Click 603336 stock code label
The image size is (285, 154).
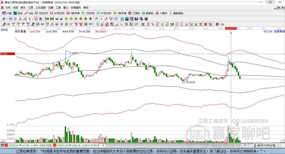point(268,31)
